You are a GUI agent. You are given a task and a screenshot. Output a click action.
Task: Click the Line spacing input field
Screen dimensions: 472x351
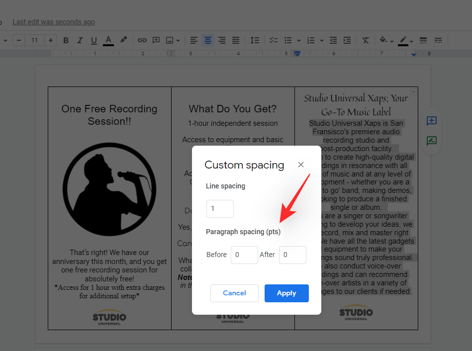tap(220, 209)
